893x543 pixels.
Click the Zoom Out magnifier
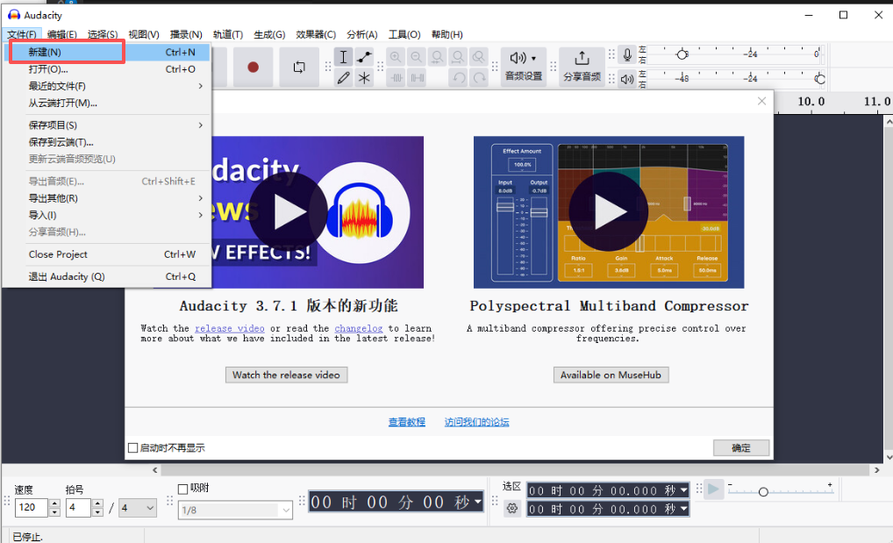[x=417, y=57]
